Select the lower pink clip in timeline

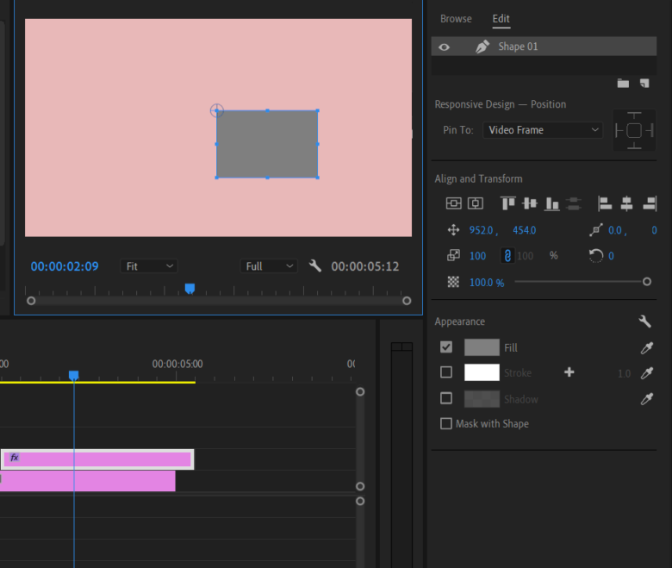tap(87, 481)
